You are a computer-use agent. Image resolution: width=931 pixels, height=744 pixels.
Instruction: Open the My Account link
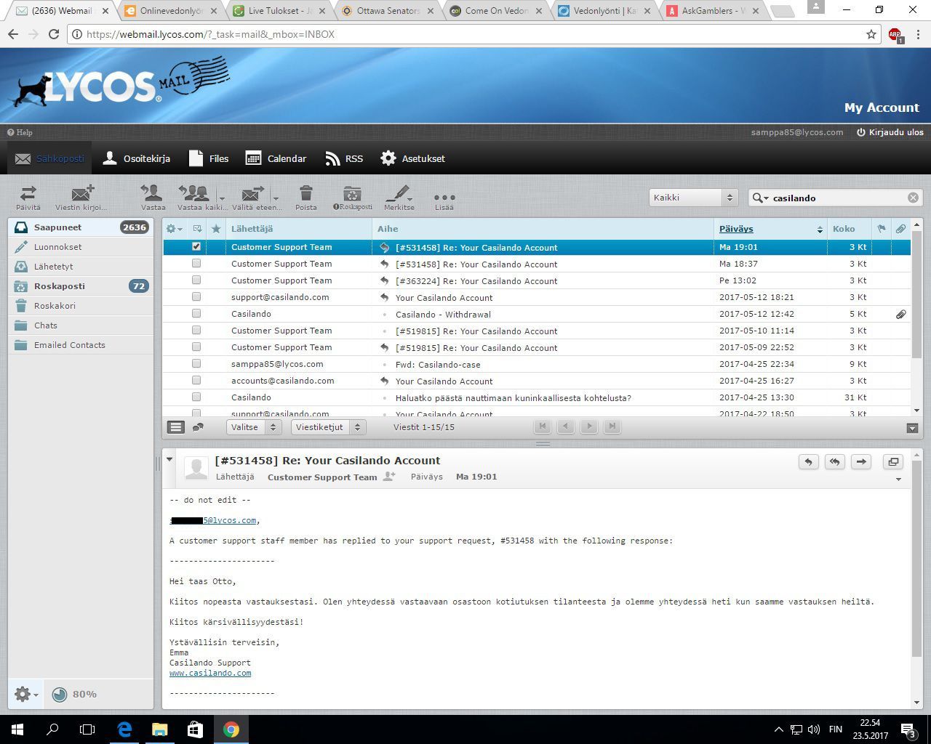click(x=882, y=108)
